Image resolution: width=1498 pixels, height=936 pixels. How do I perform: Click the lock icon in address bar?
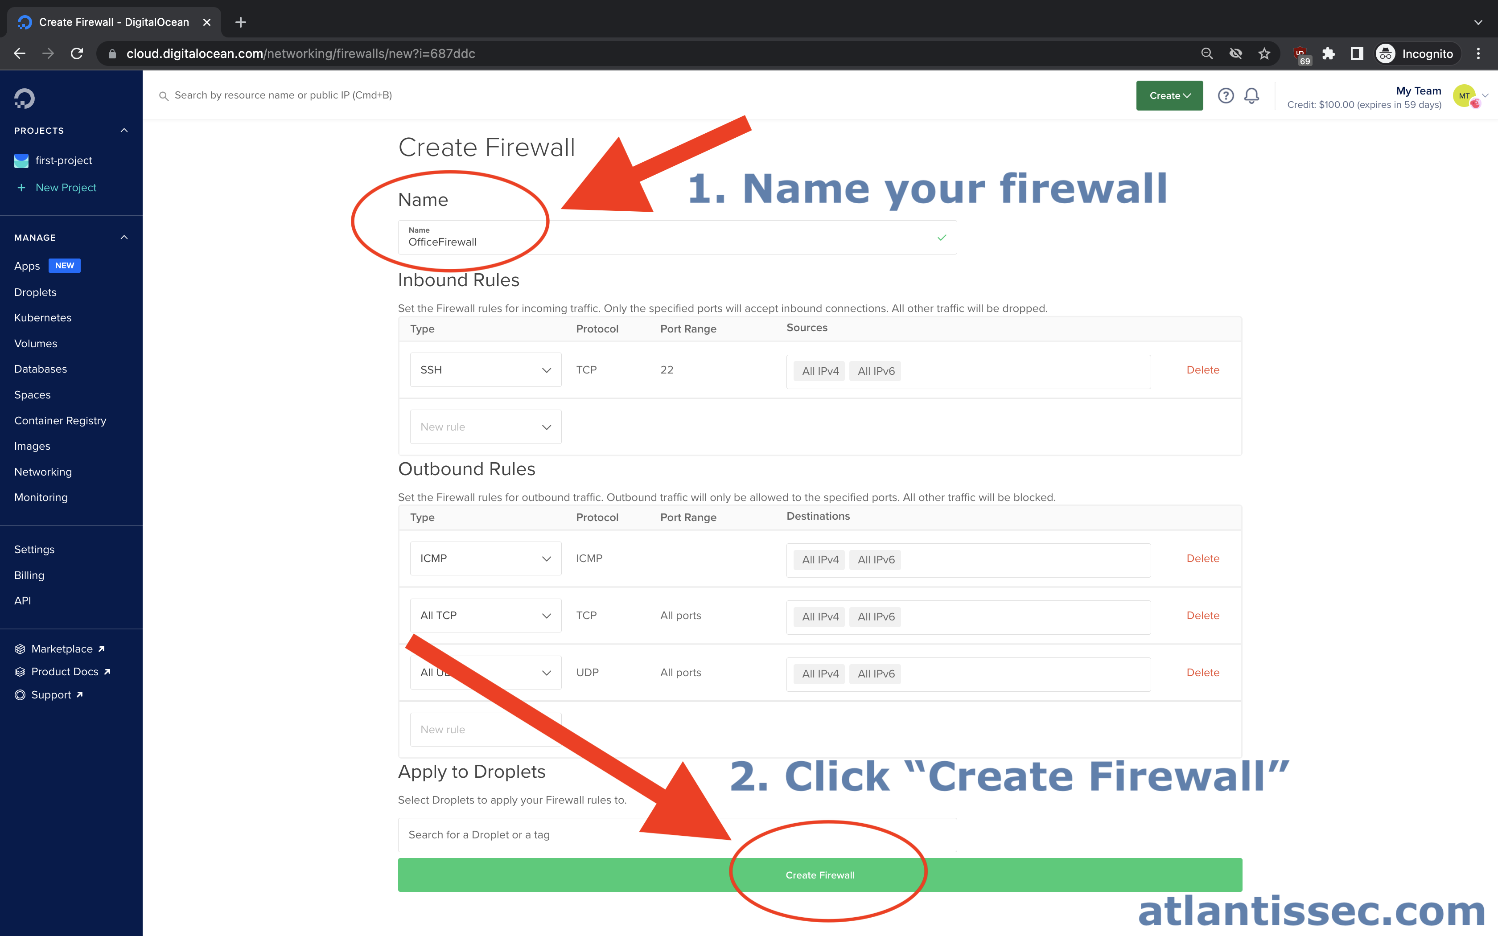pyautogui.click(x=112, y=54)
